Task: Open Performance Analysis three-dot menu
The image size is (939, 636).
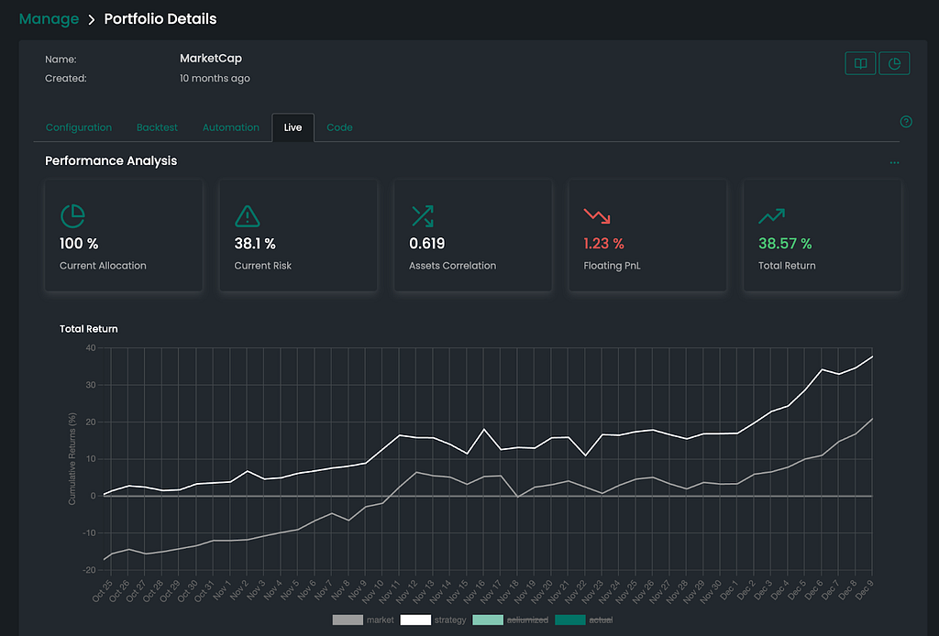Action: coord(894,163)
